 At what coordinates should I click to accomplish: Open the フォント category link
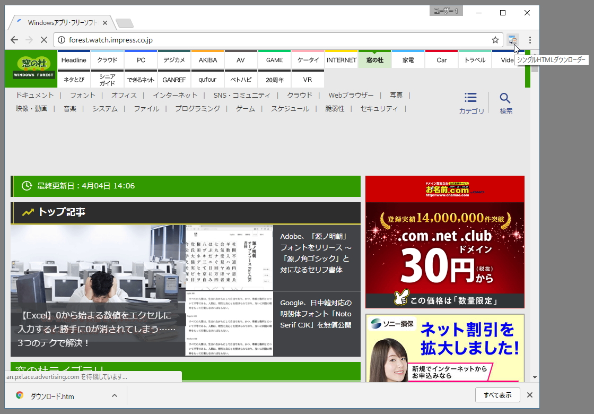point(83,94)
